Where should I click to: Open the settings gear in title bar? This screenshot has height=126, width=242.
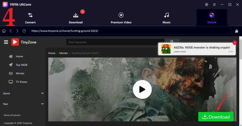point(207,5)
